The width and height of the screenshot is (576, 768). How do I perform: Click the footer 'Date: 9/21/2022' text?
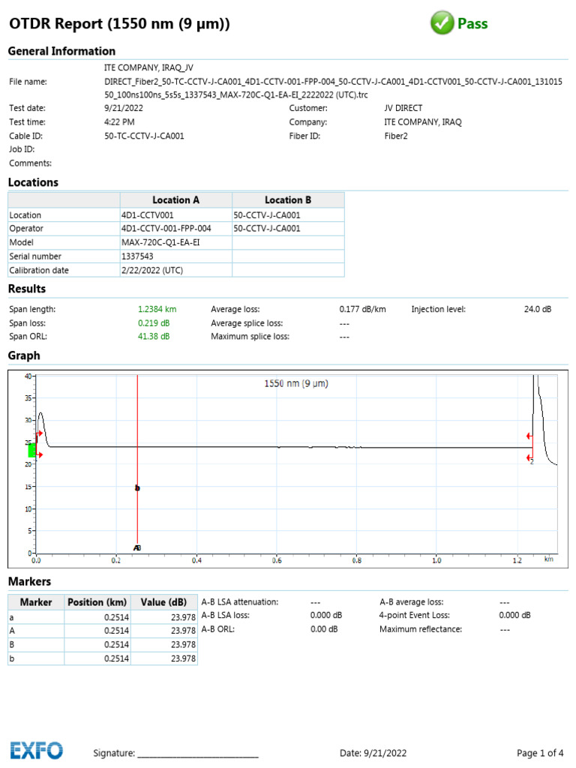tap(373, 753)
